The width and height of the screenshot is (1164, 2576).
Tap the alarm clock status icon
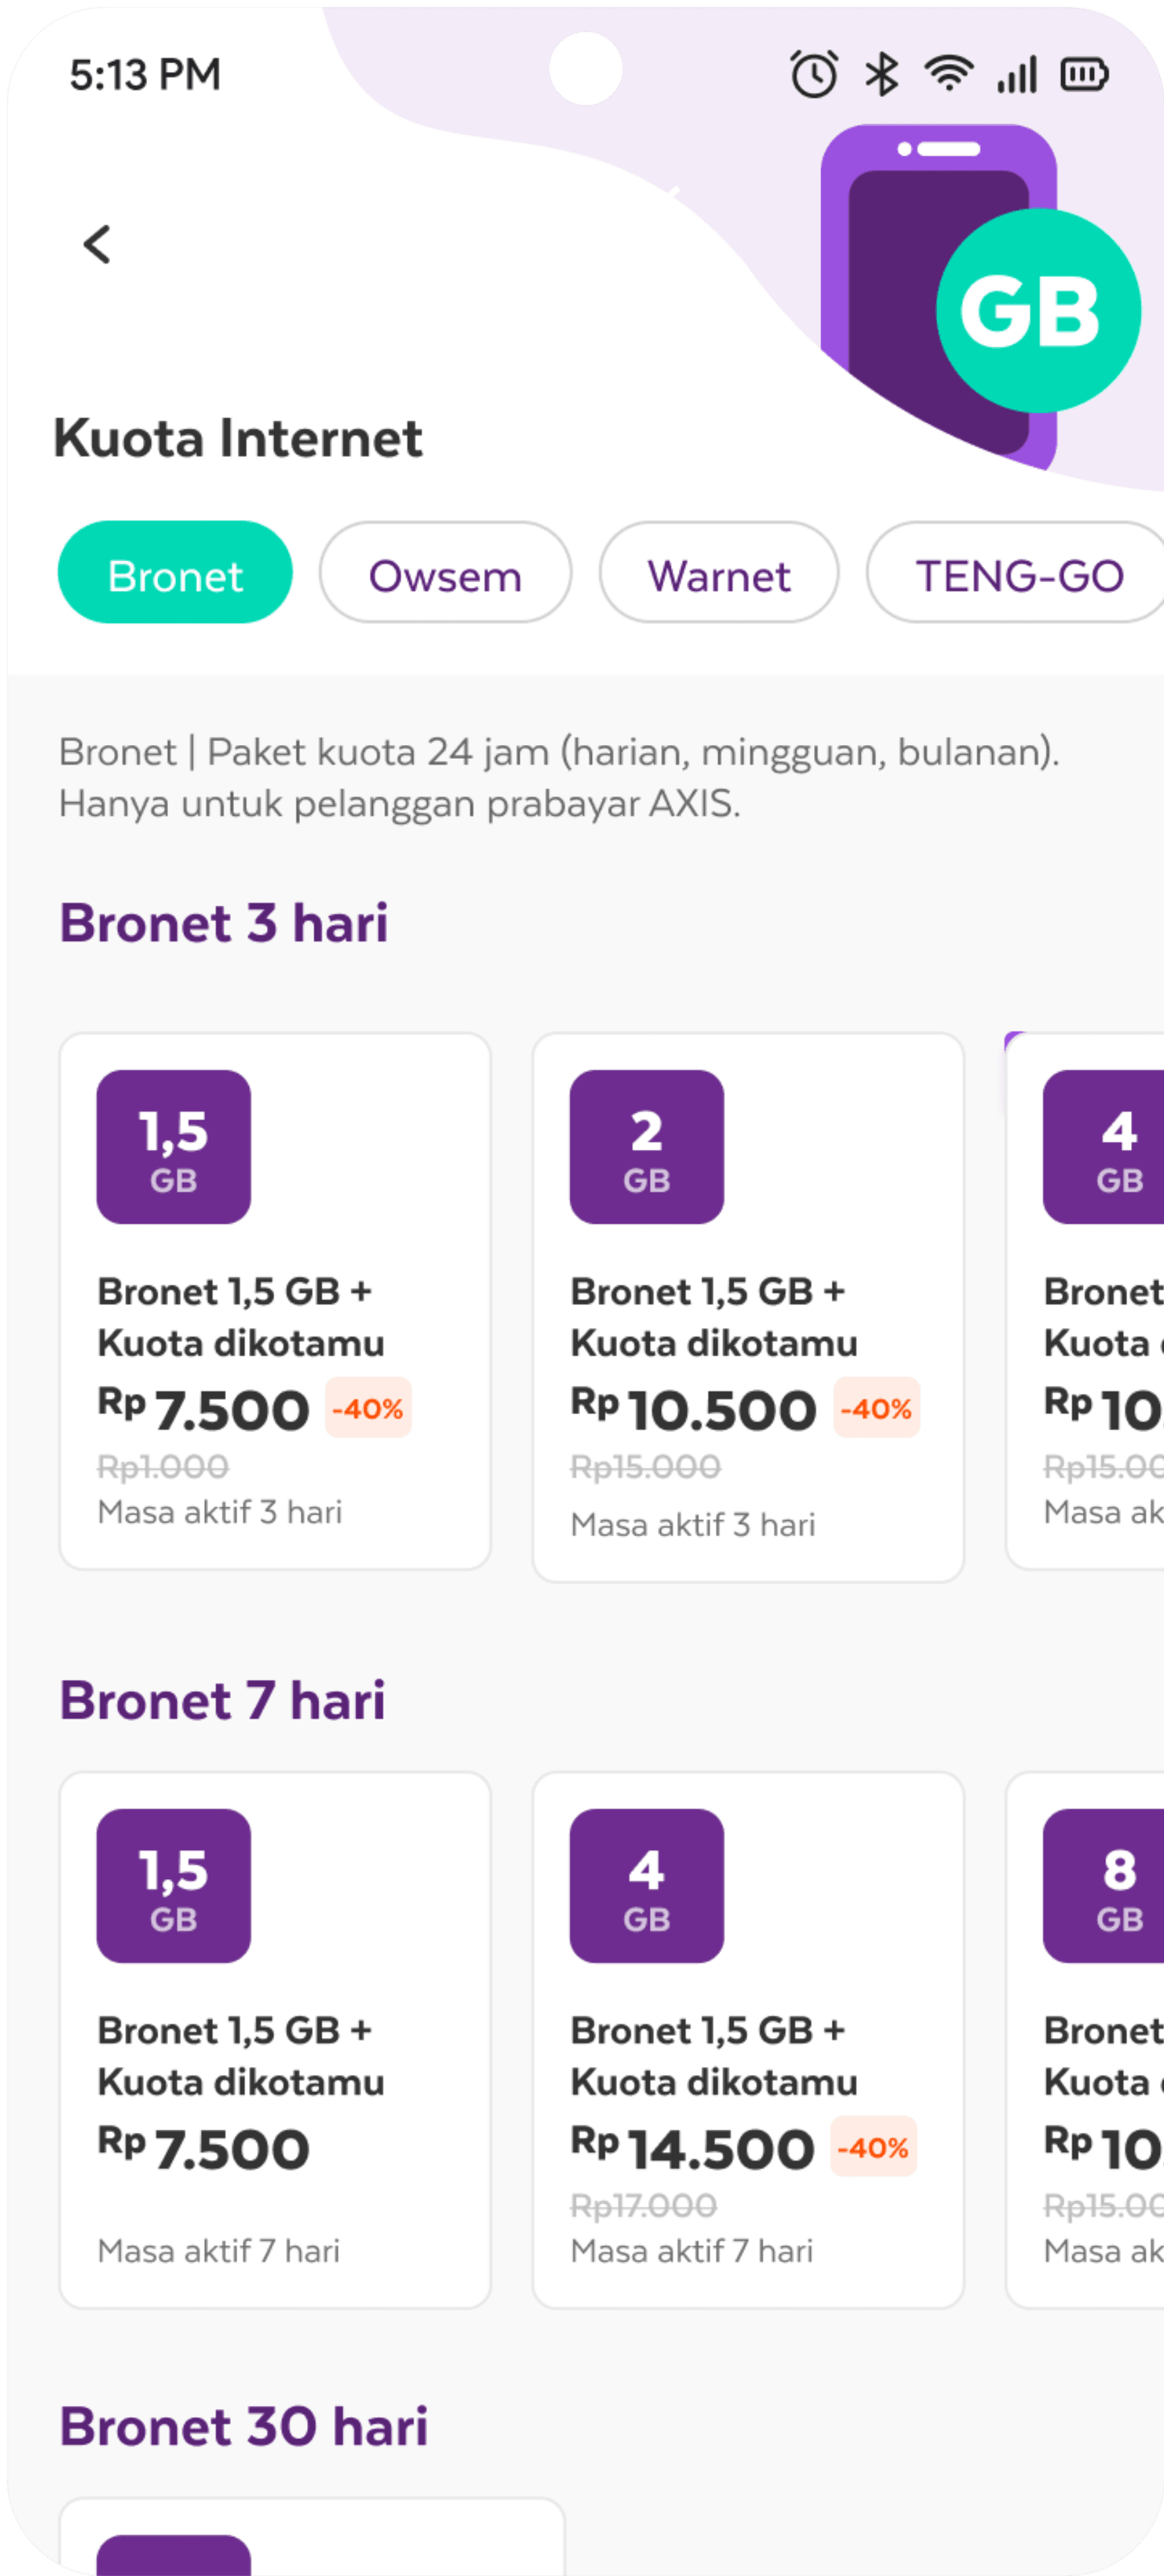tap(813, 74)
